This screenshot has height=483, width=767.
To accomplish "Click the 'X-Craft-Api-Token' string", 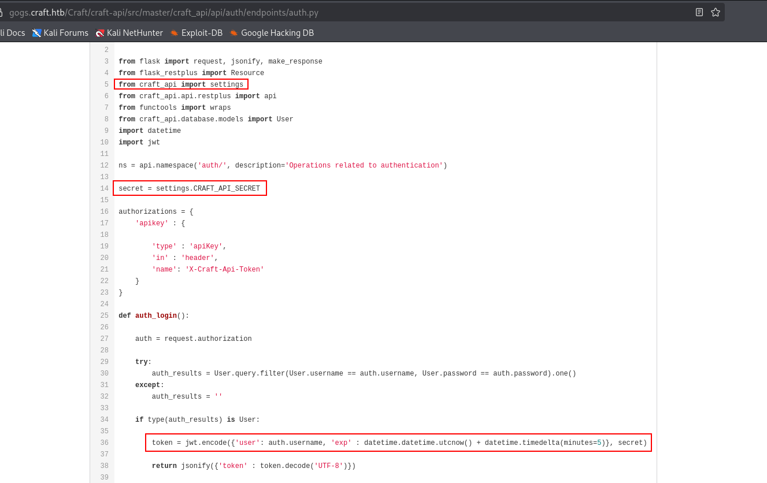I will pos(224,269).
